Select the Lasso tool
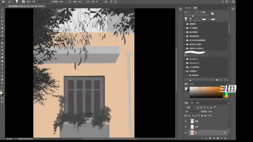 click(x=2, y=17)
